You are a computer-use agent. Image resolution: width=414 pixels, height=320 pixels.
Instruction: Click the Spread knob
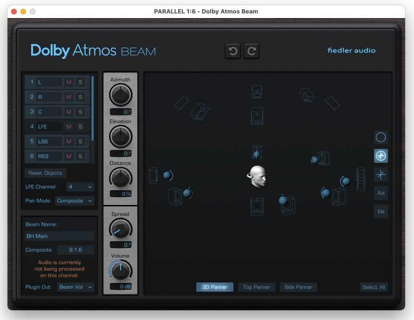(x=120, y=229)
